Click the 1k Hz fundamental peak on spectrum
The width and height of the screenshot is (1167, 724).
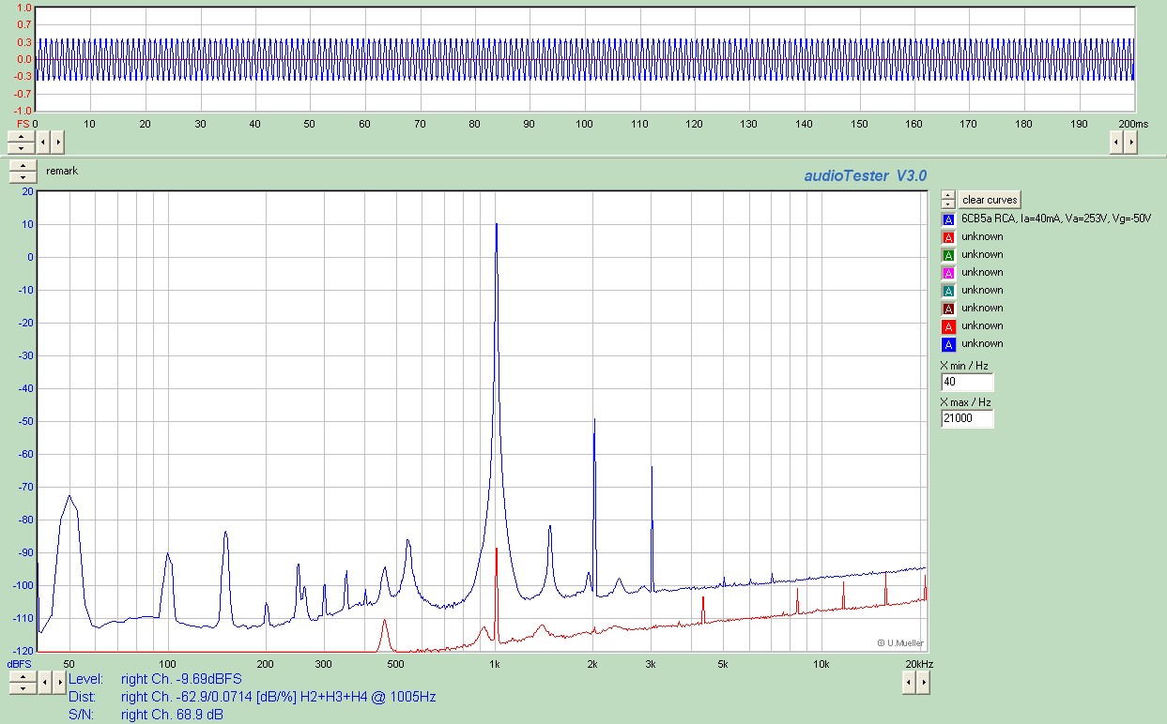497,225
